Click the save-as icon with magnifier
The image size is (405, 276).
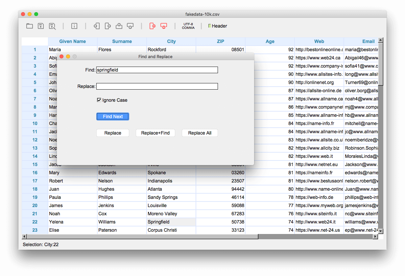[52, 26]
